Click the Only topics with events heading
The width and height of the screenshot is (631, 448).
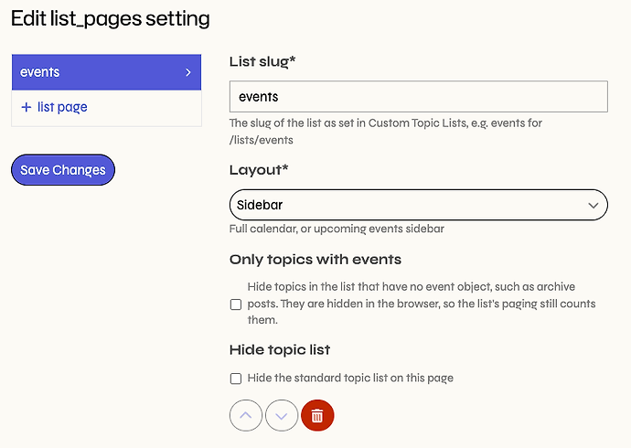click(315, 260)
